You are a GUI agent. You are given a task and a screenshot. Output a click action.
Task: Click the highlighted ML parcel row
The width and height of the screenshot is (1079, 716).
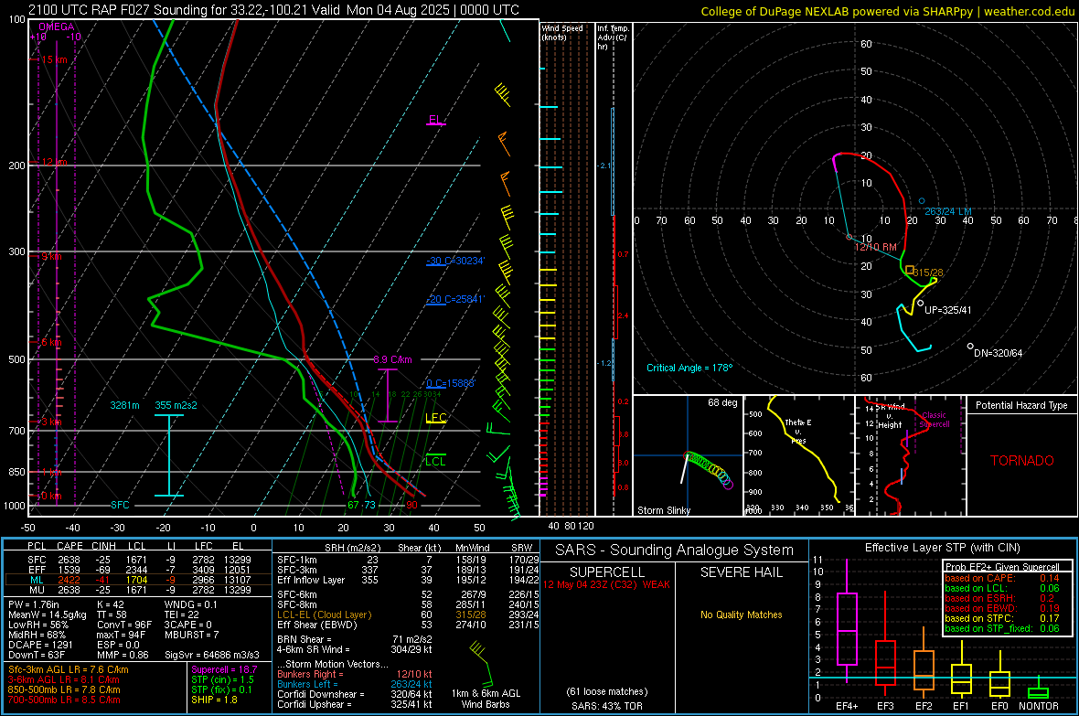tap(138, 580)
